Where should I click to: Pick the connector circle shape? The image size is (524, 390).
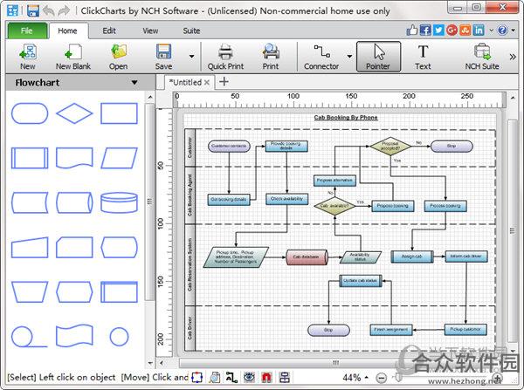click(x=119, y=336)
